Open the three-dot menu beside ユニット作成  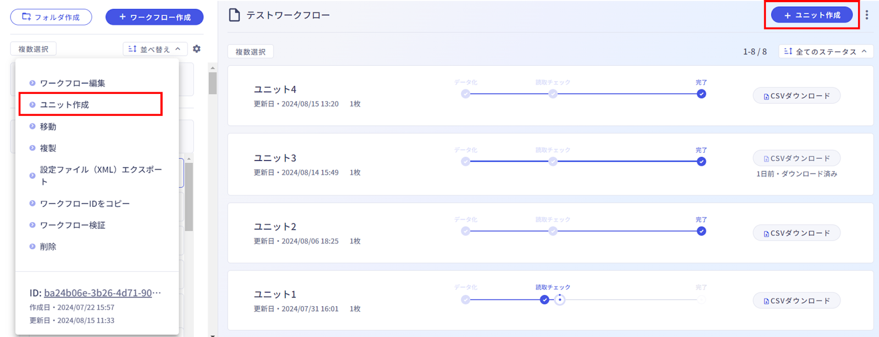pos(867,15)
